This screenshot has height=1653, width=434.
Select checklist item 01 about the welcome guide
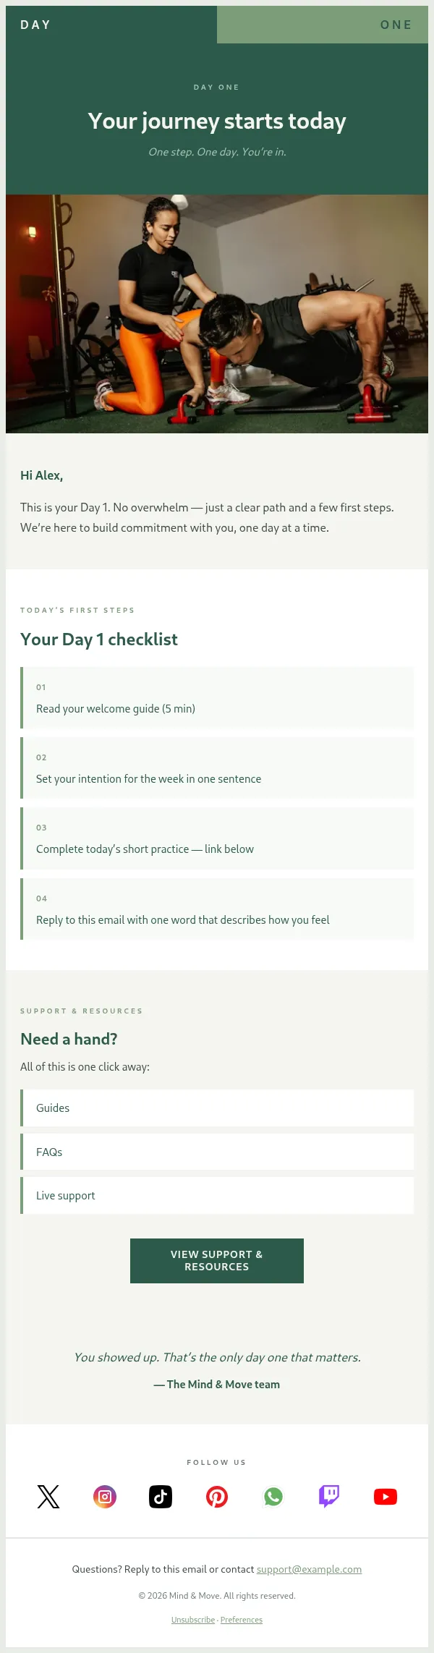tap(217, 698)
